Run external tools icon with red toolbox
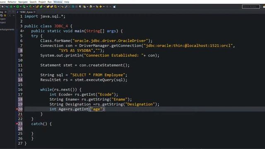The height and width of the screenshot is (149, 265). pyautogui.click(x=31, y=7)
